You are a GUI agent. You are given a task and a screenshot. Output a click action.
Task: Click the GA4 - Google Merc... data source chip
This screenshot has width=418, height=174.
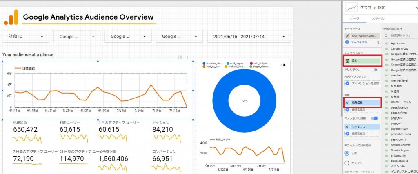pos(362,36)
